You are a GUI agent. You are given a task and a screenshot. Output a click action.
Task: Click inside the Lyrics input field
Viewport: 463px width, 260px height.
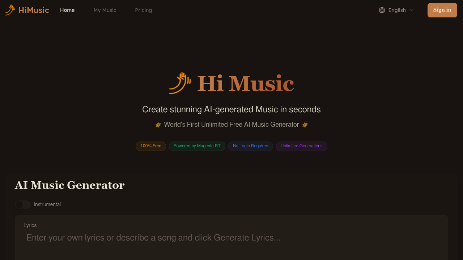click(231, 238)
